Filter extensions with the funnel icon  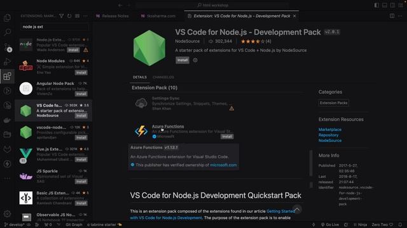click(x=62, y=16)
